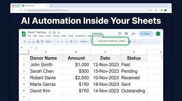Click the move-to-folder icon beside title
The image size is (182, 101).
[54, 32]
